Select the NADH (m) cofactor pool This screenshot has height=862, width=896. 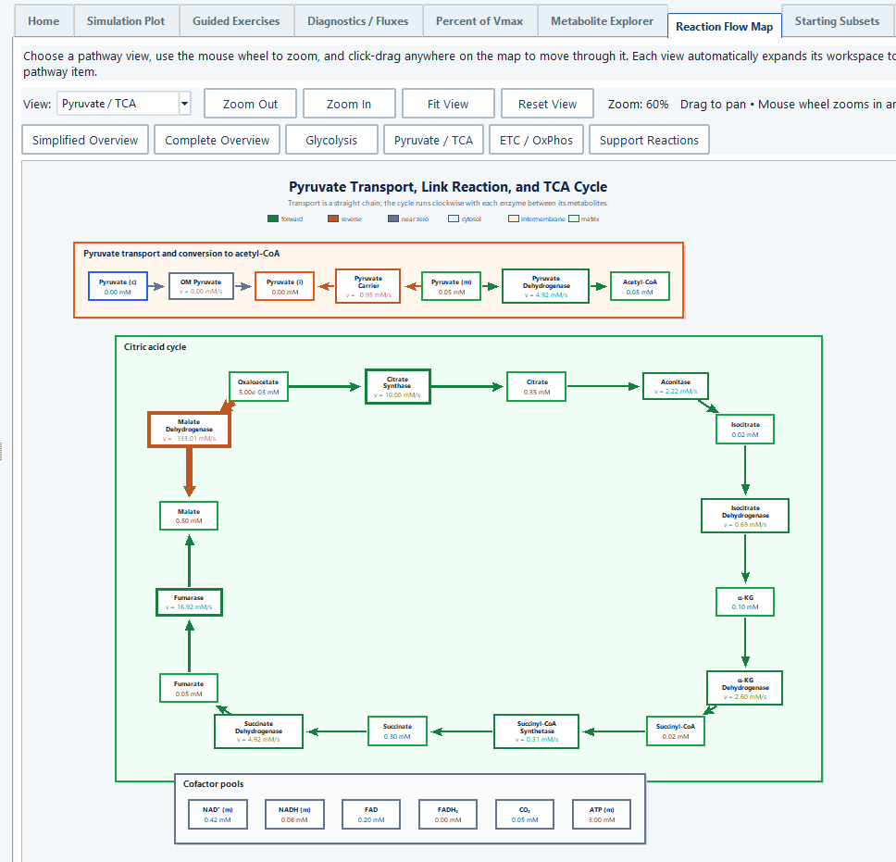tap(294, 814)
